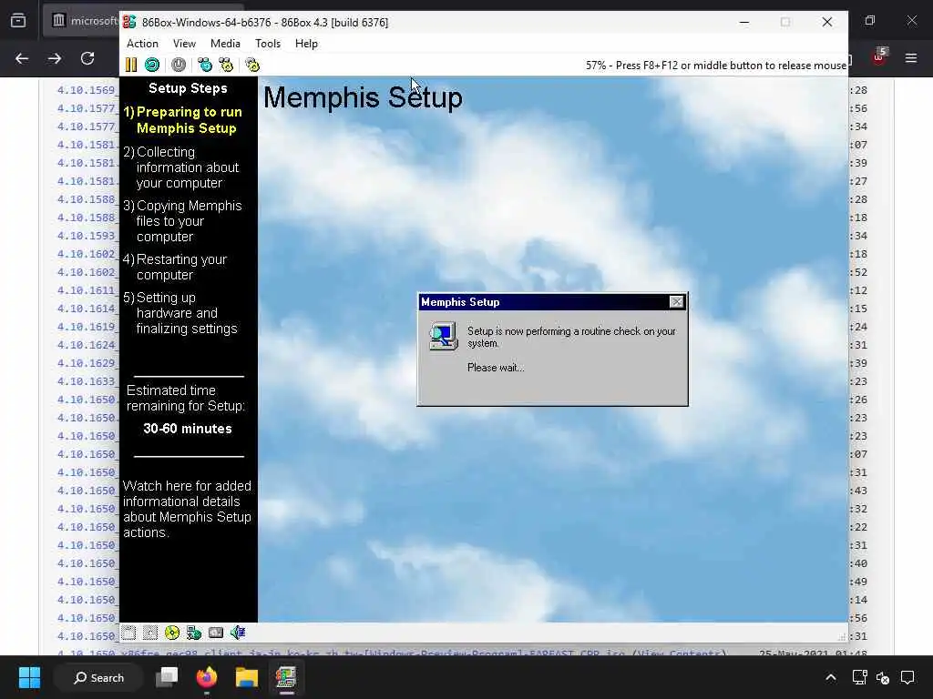Open 86Box settings via the last gear icon
The height and width of the screenshot is (699, 933).
[252, 65]
